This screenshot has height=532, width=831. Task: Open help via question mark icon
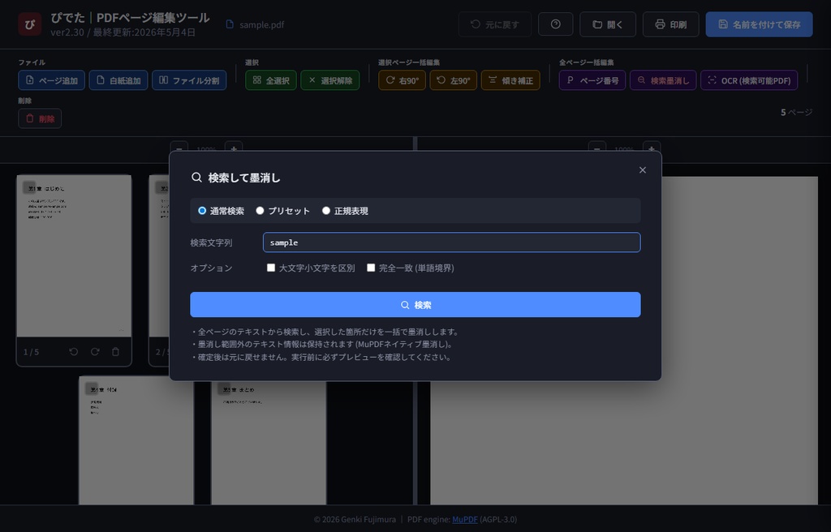click(x=555, y=24)
